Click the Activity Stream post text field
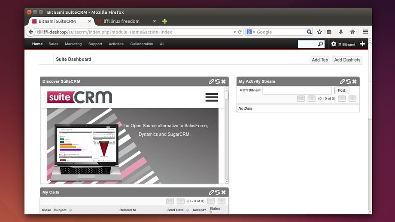The image size is (395, 222). 297,90
